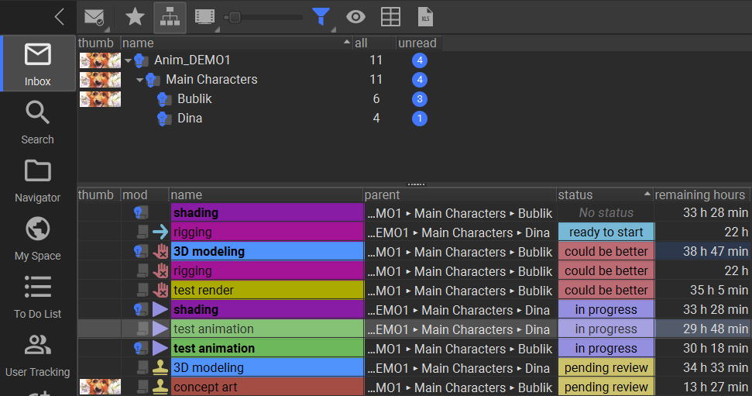Click the hand icon on test render row
This screenshot has width=752, height=396.
pyautogui.click(x=160, y=290)
